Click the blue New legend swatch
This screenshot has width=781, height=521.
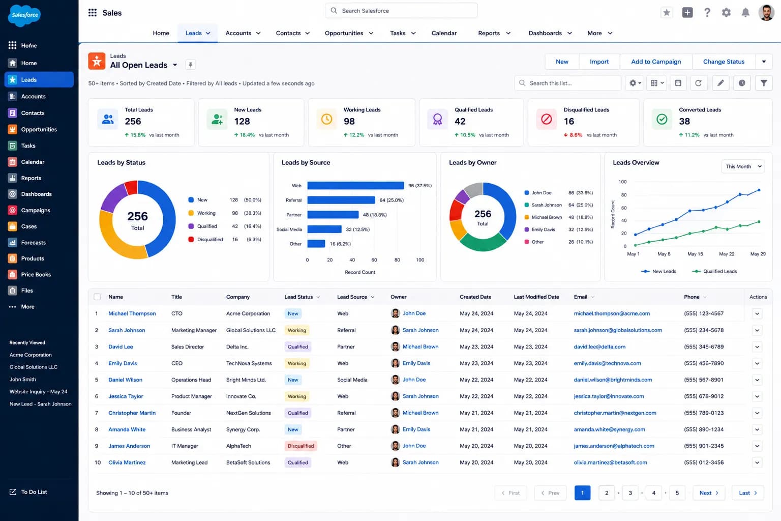pos(191,200)
